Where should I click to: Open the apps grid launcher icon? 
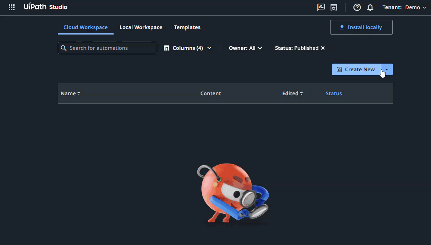(x=12, y=7)
